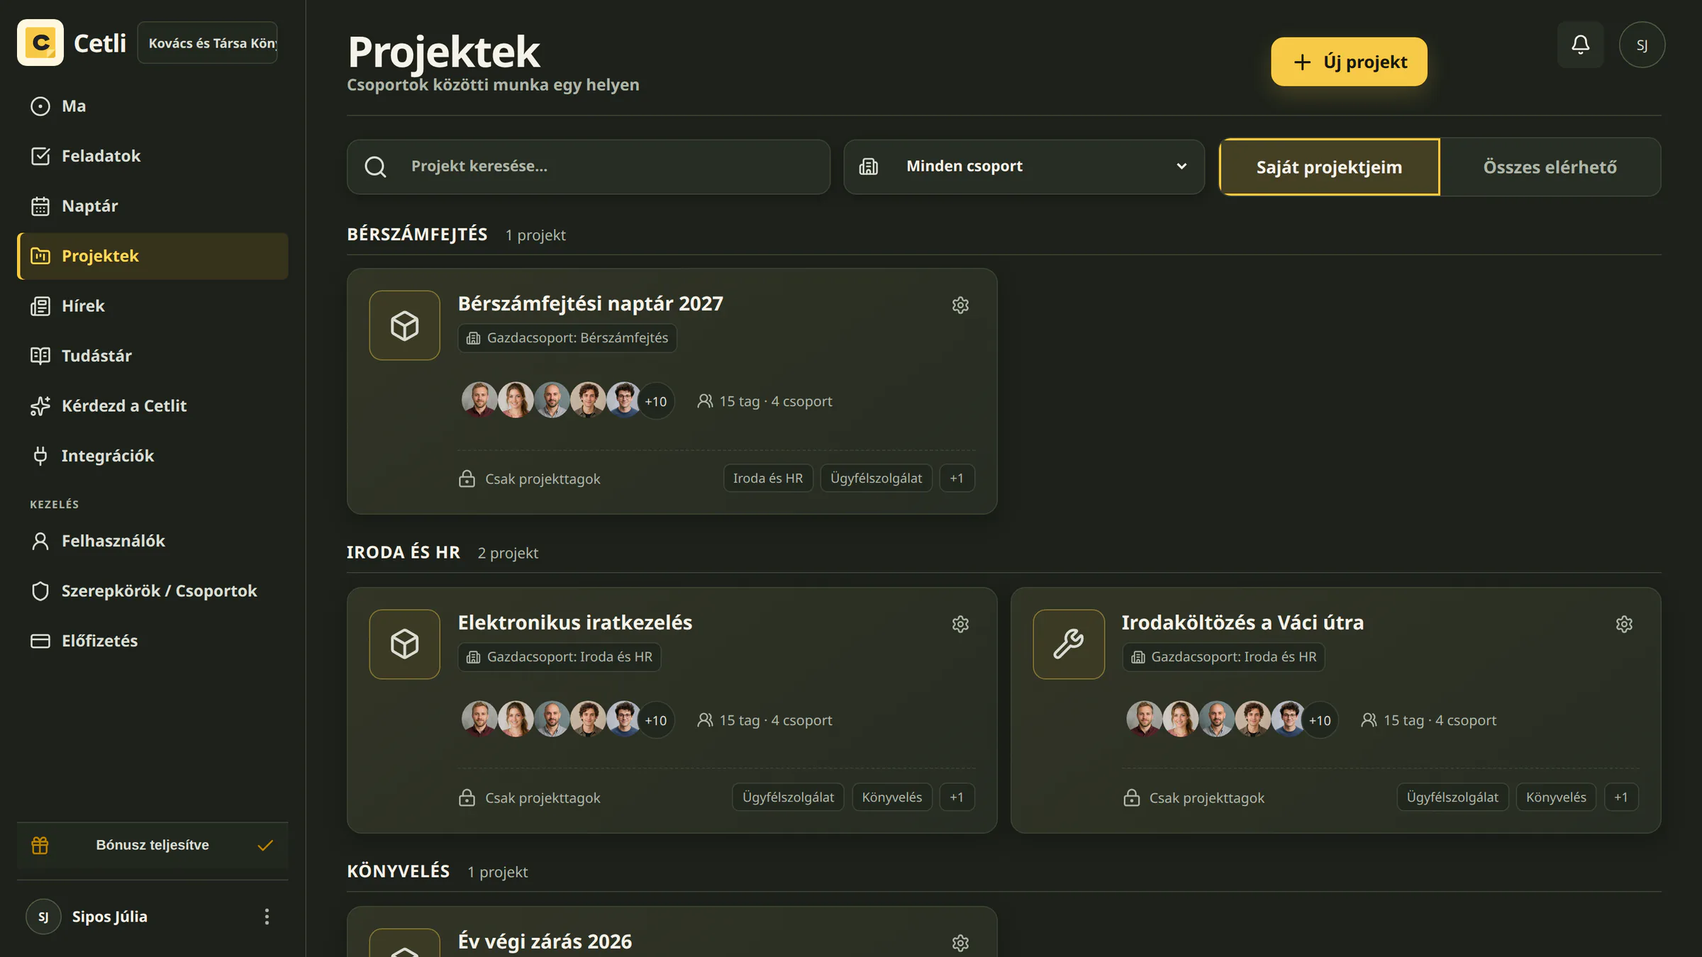Click the cube icon of Elektronikus iratkezelés

tap(404, 644)
